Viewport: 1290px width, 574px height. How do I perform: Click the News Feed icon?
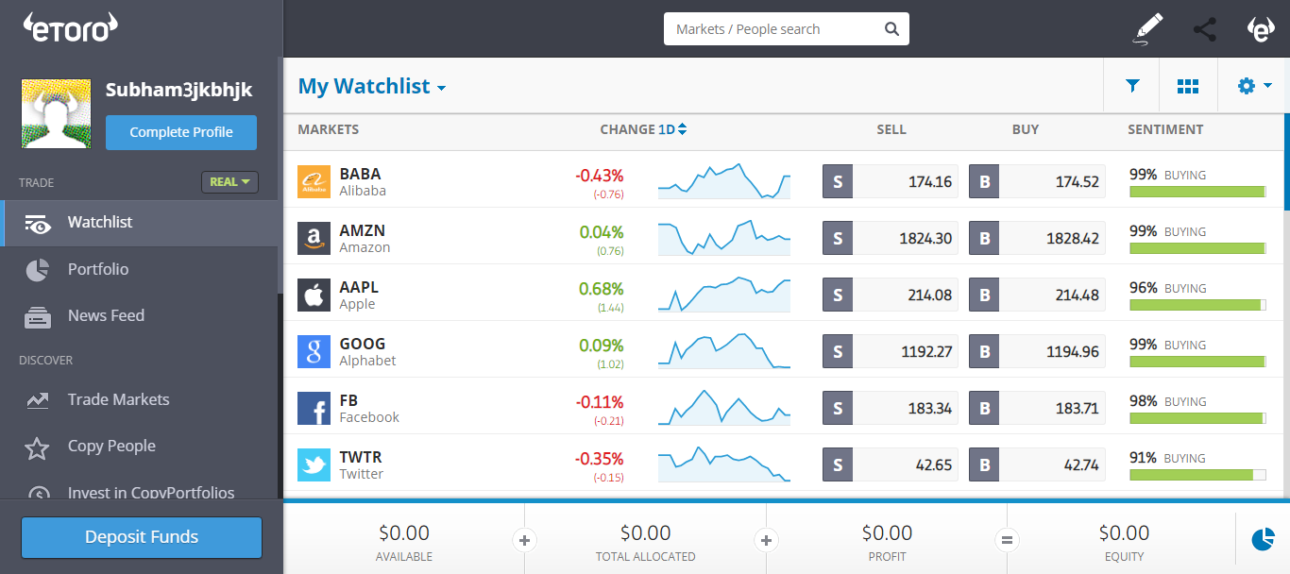pos(37,317)
